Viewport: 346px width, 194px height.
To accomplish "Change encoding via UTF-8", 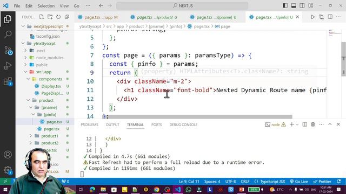I will (x=230, y=182).
